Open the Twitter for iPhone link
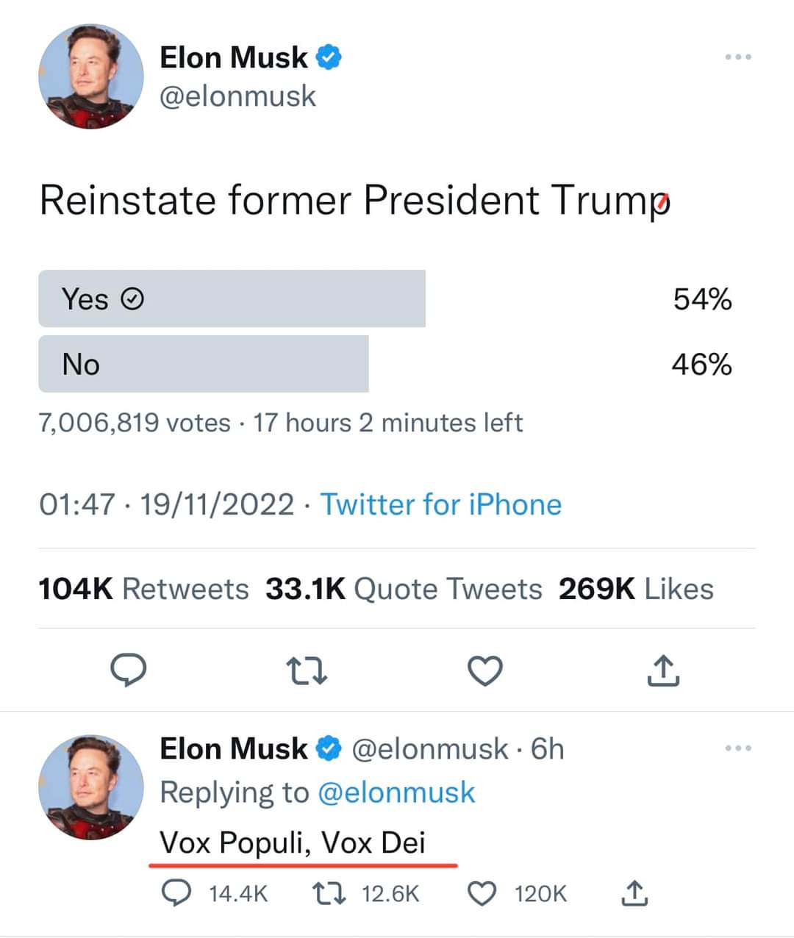This screenshot has height=938, width=794. [441, 505]
